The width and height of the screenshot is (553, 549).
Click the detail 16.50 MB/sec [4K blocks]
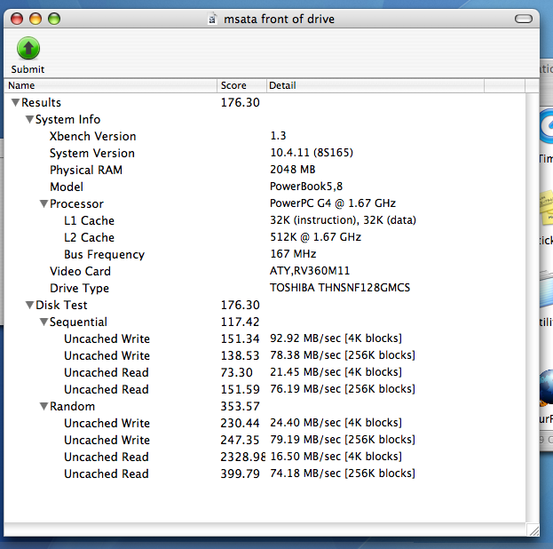click(x=336, y=457)
